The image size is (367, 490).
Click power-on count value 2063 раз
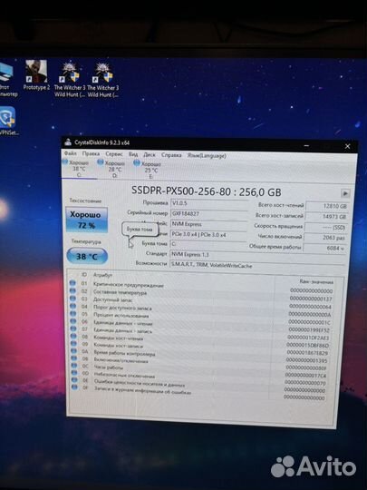pyautogui.click(x=325, y=238)
